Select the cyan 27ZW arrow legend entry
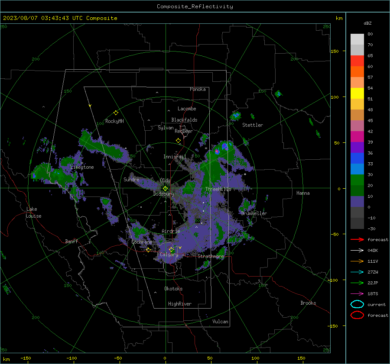Image resolution: width=390 pixels, height=364 pixels. [357, 272]
